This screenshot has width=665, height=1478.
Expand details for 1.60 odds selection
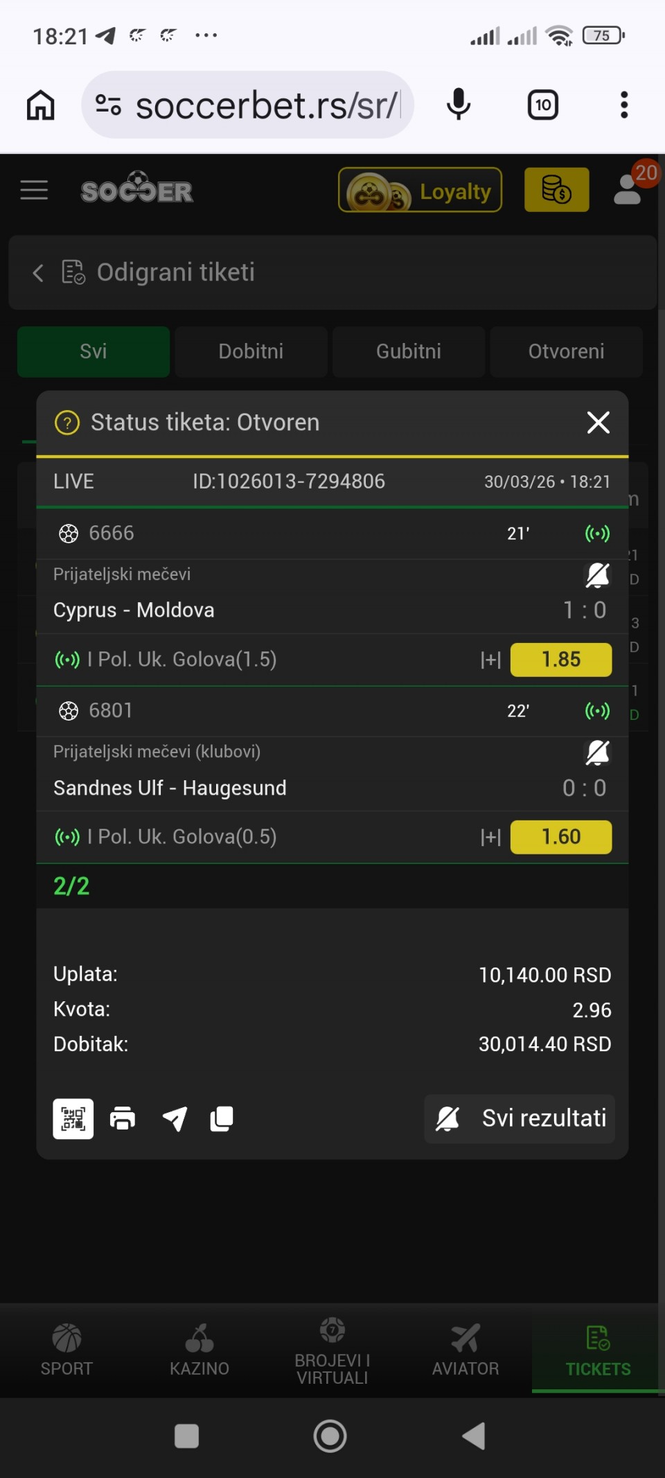pos(491,837)
